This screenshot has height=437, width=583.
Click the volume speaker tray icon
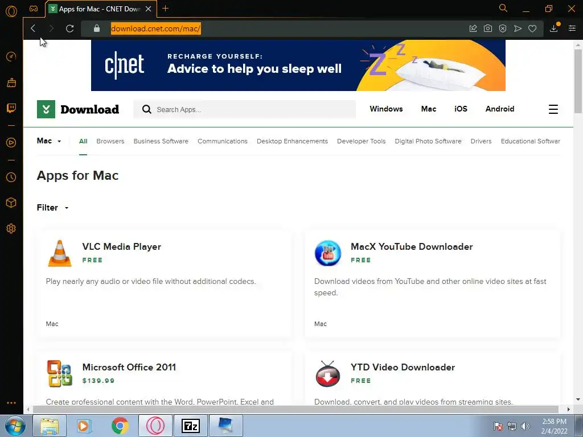[525, 426]
